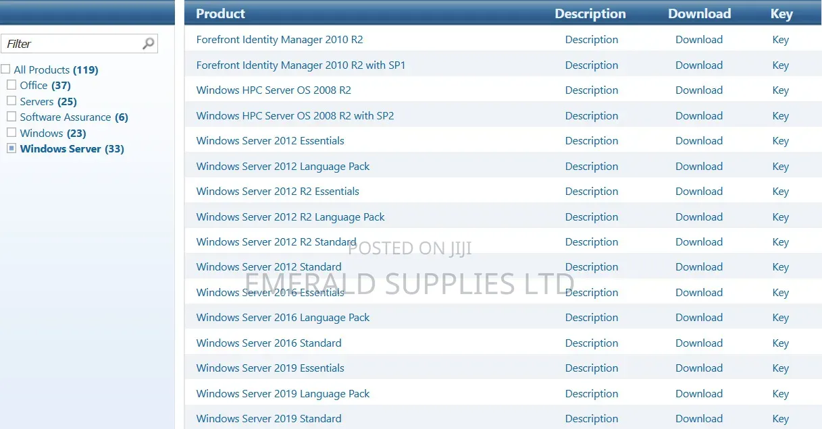
Task: Get Key for Windows HPC Server 2008 R2
Action: click(x=781, y=90)
